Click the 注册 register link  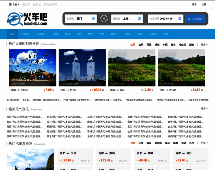pyautogui.click(x=204, y=5)
